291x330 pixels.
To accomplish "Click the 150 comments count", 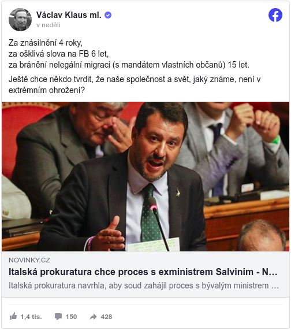I will 71,317.
